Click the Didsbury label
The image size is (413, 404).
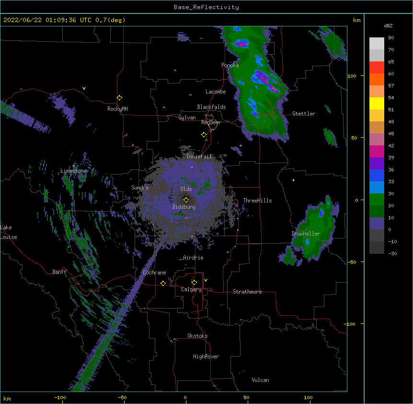184,207
